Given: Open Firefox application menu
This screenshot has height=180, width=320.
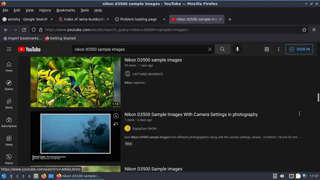Looking at the screenshot, I should coord(314,30).
